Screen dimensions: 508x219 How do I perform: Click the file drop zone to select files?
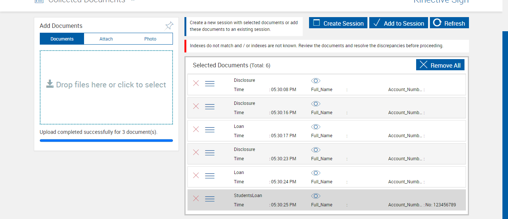[106, 87]
